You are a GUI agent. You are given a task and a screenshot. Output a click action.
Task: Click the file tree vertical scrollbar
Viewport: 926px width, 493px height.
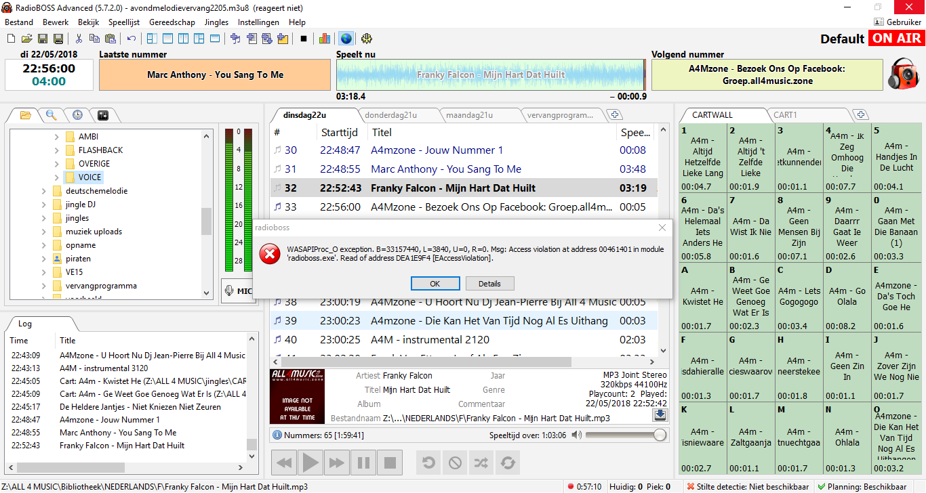point(207,215)
